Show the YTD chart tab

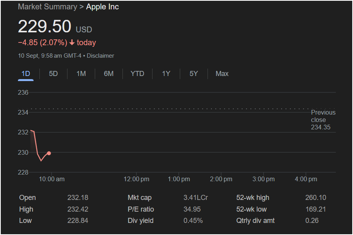coord(137,74)
